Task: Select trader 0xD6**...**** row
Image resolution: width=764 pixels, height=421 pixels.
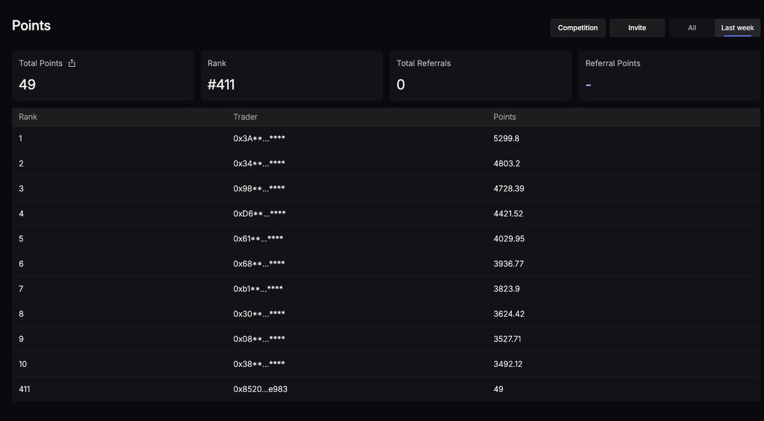Action: 386,214
